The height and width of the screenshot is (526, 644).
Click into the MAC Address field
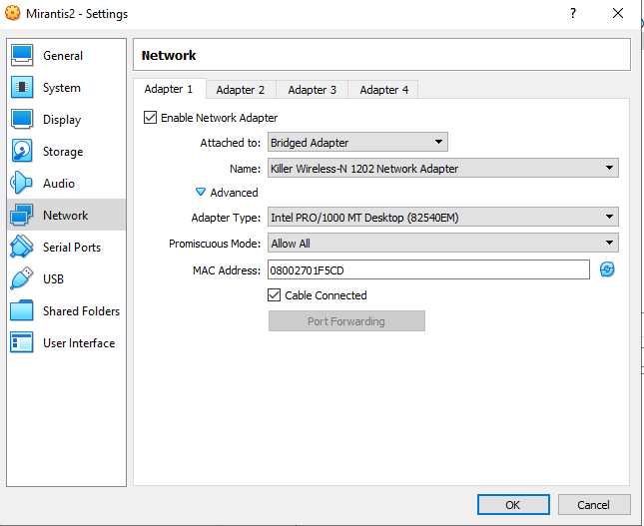[x=427, y=270]
